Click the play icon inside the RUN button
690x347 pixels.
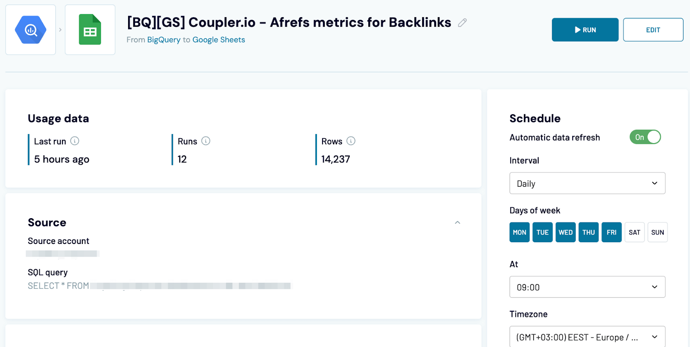(x=576, y=30)
